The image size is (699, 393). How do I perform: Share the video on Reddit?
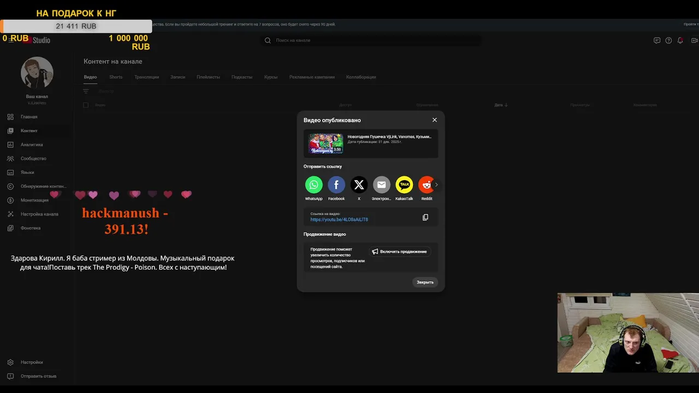tap(426, 184)
